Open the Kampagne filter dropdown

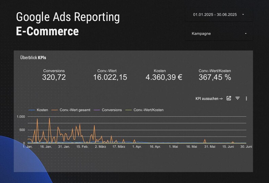point(219,34)
